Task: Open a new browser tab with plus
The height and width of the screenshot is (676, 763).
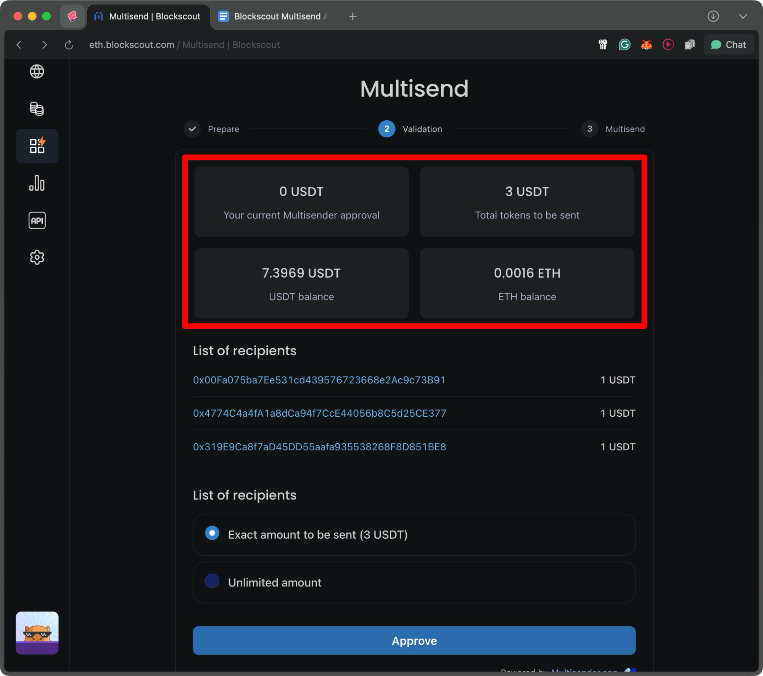Action: coord(353,16)
